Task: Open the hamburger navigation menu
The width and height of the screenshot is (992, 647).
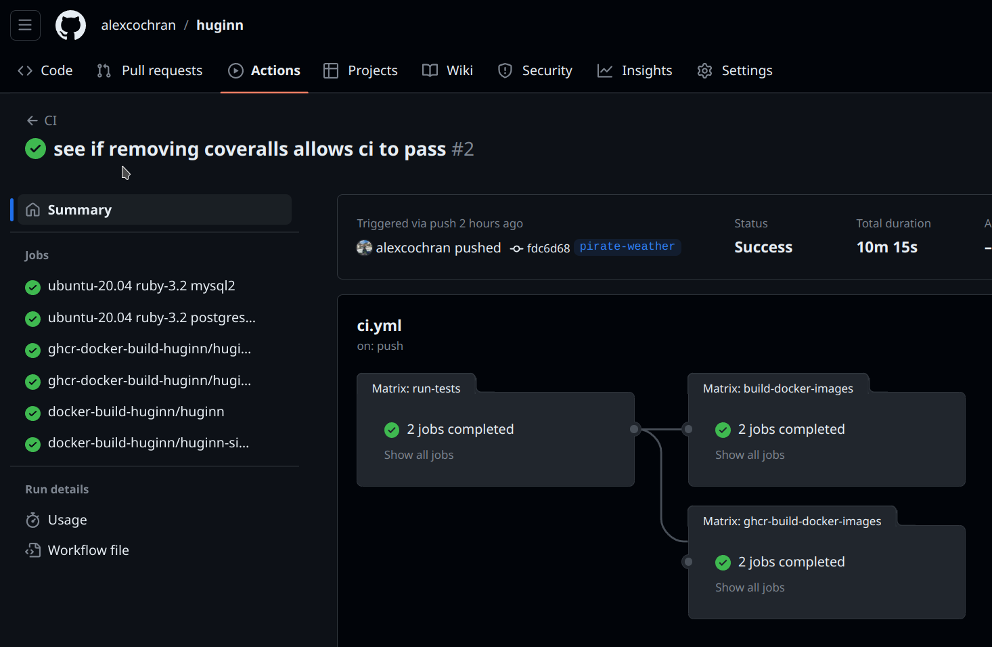Action: [25, 25]
